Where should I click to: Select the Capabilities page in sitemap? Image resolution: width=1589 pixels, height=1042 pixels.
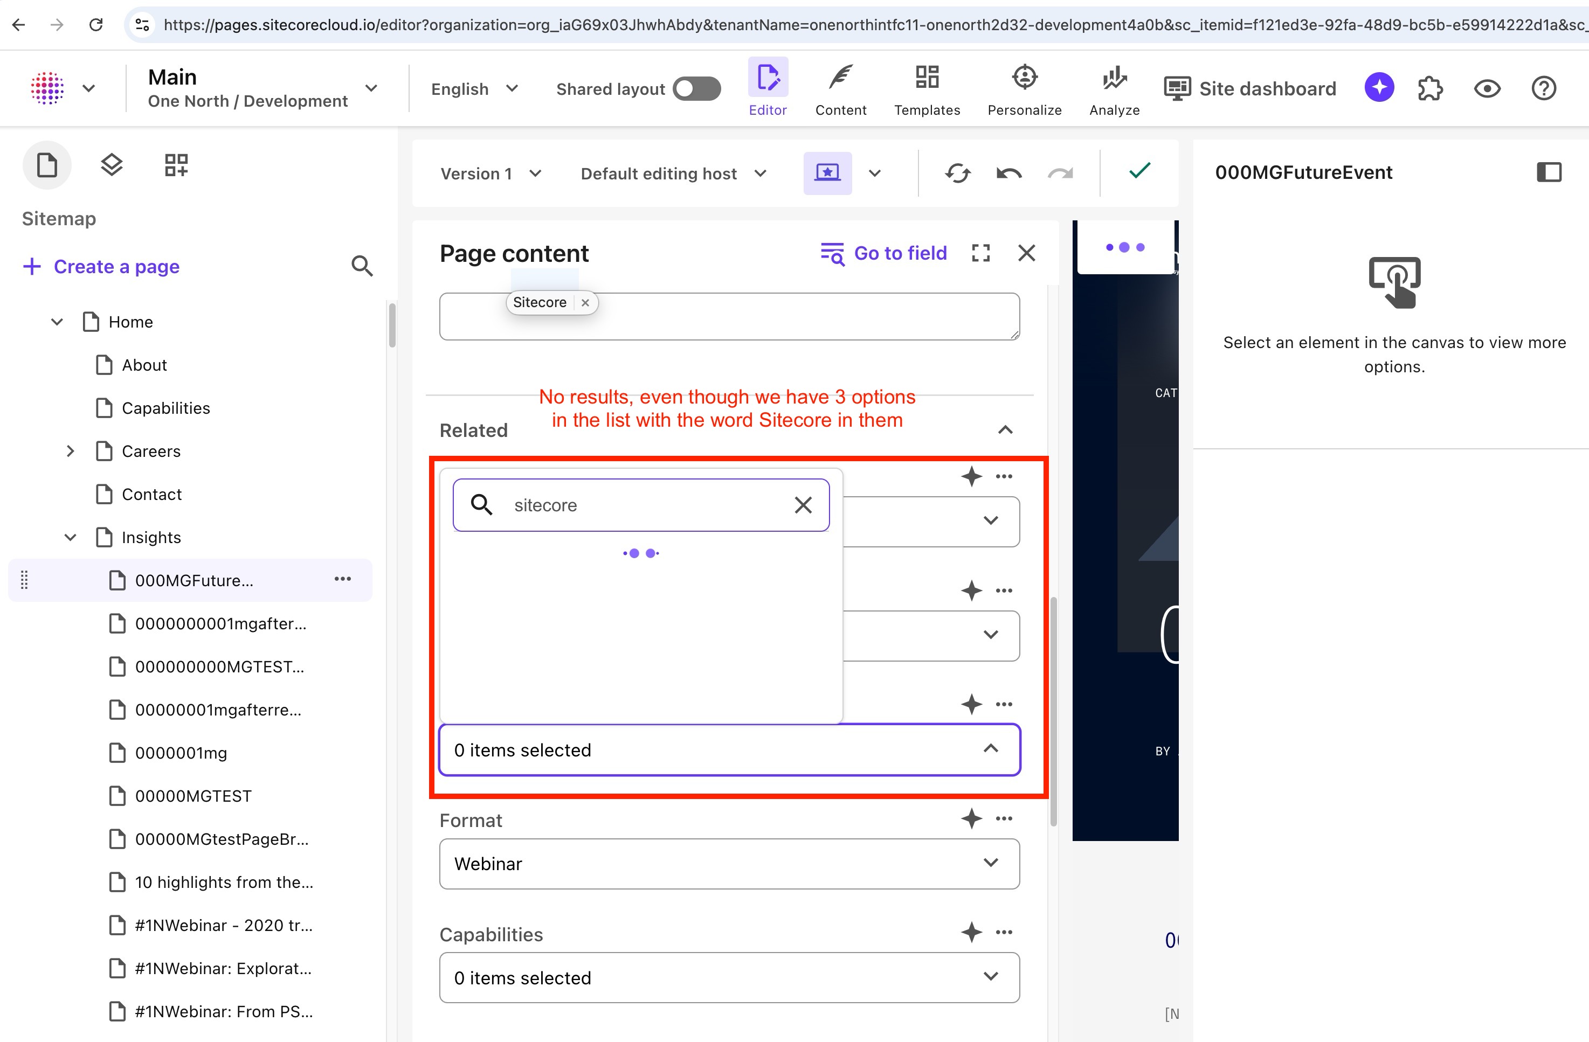tap(165, 408)
